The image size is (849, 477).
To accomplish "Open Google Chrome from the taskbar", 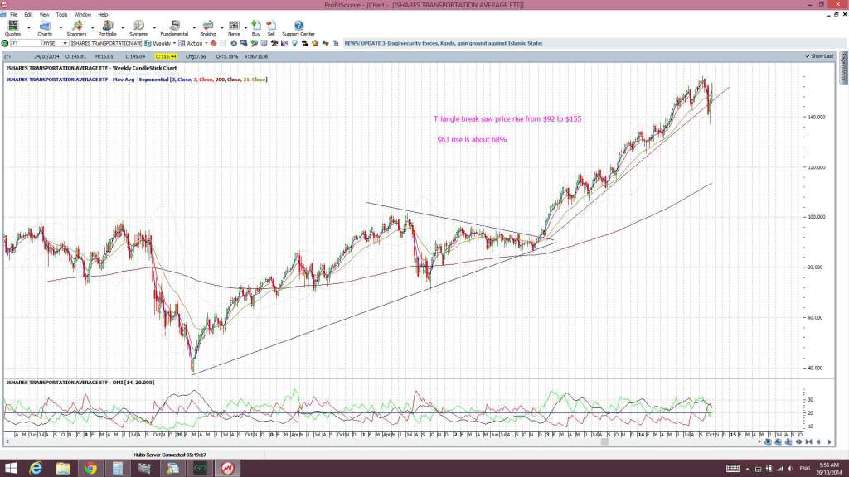I will click(x=90, y=469).
